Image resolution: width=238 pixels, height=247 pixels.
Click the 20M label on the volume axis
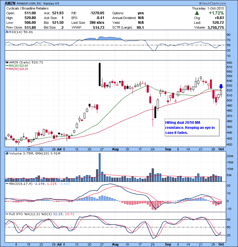[x=230, y=156]
